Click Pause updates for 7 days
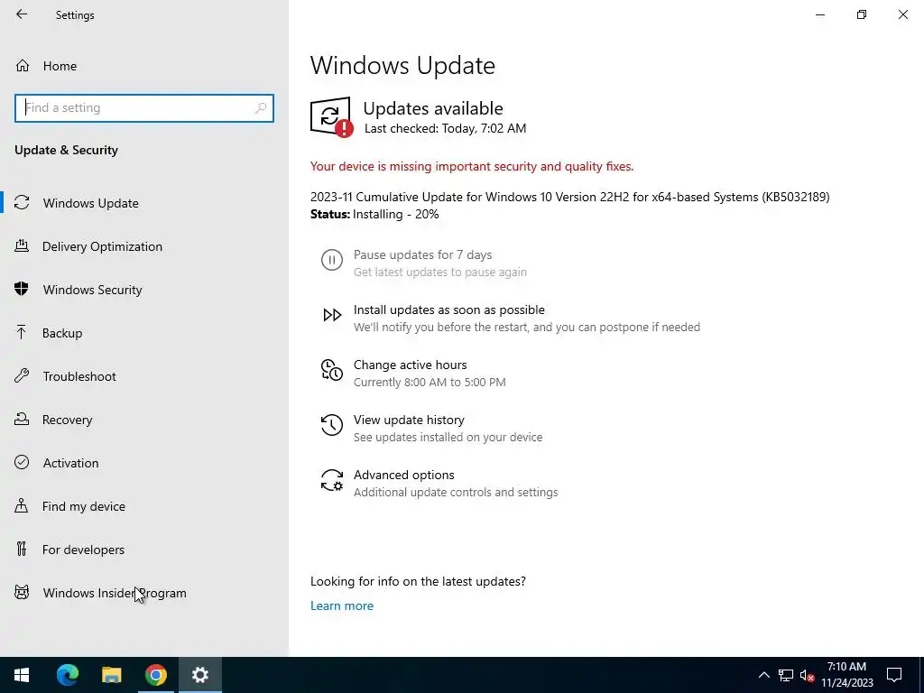924x693 pixels. (x=422, y=254)
